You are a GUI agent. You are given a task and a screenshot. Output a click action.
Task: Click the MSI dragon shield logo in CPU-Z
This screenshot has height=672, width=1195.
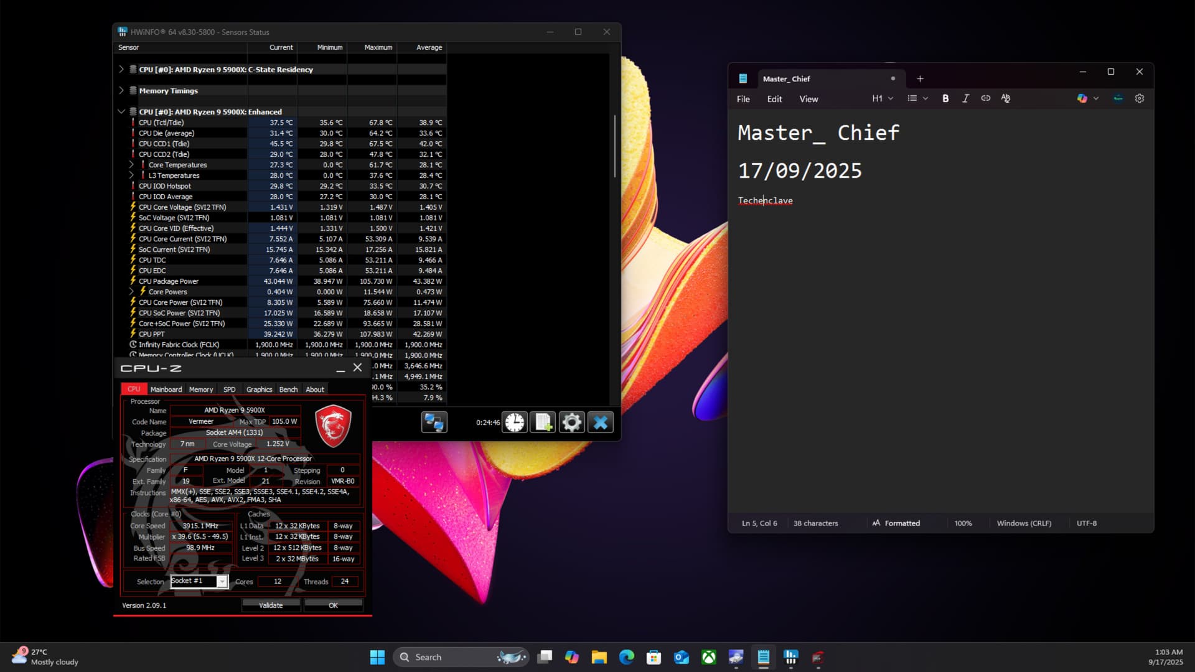tap(333, 426)
